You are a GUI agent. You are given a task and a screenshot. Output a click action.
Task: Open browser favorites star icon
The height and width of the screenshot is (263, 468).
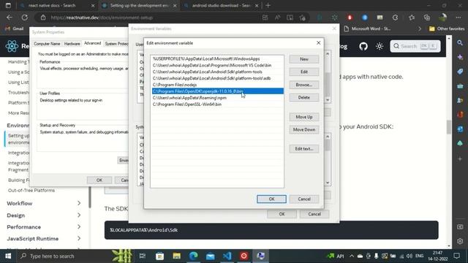[x=412, y=18]
